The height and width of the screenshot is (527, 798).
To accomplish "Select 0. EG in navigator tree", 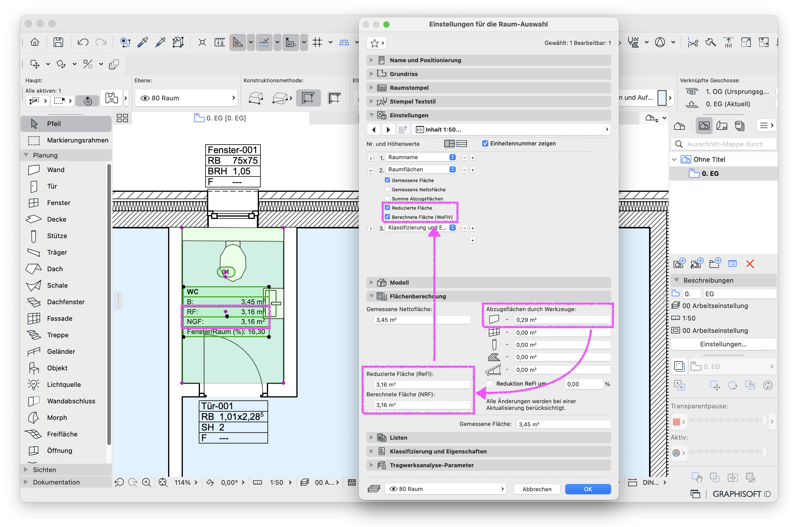I will click(x=723, y=174).
